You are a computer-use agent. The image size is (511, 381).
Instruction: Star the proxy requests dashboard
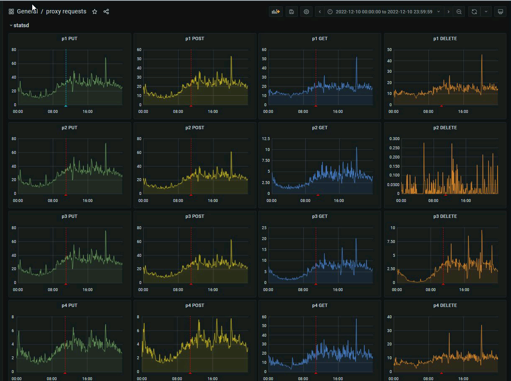(95, 12)
